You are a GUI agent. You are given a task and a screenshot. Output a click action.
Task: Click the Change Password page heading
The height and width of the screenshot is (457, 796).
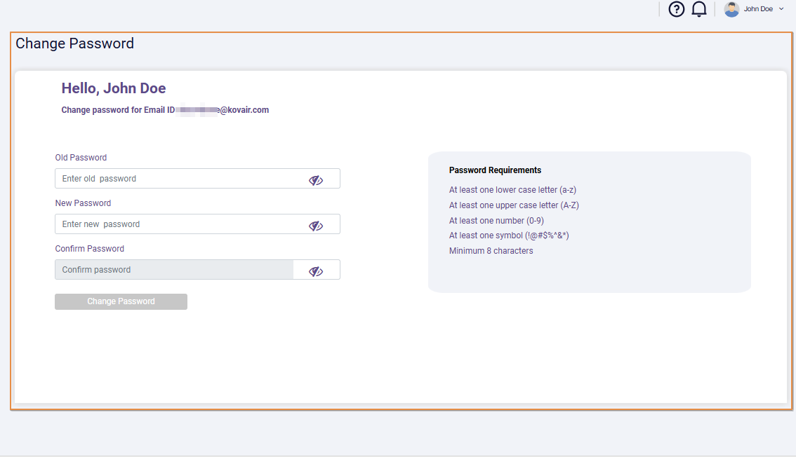[74, 43]
